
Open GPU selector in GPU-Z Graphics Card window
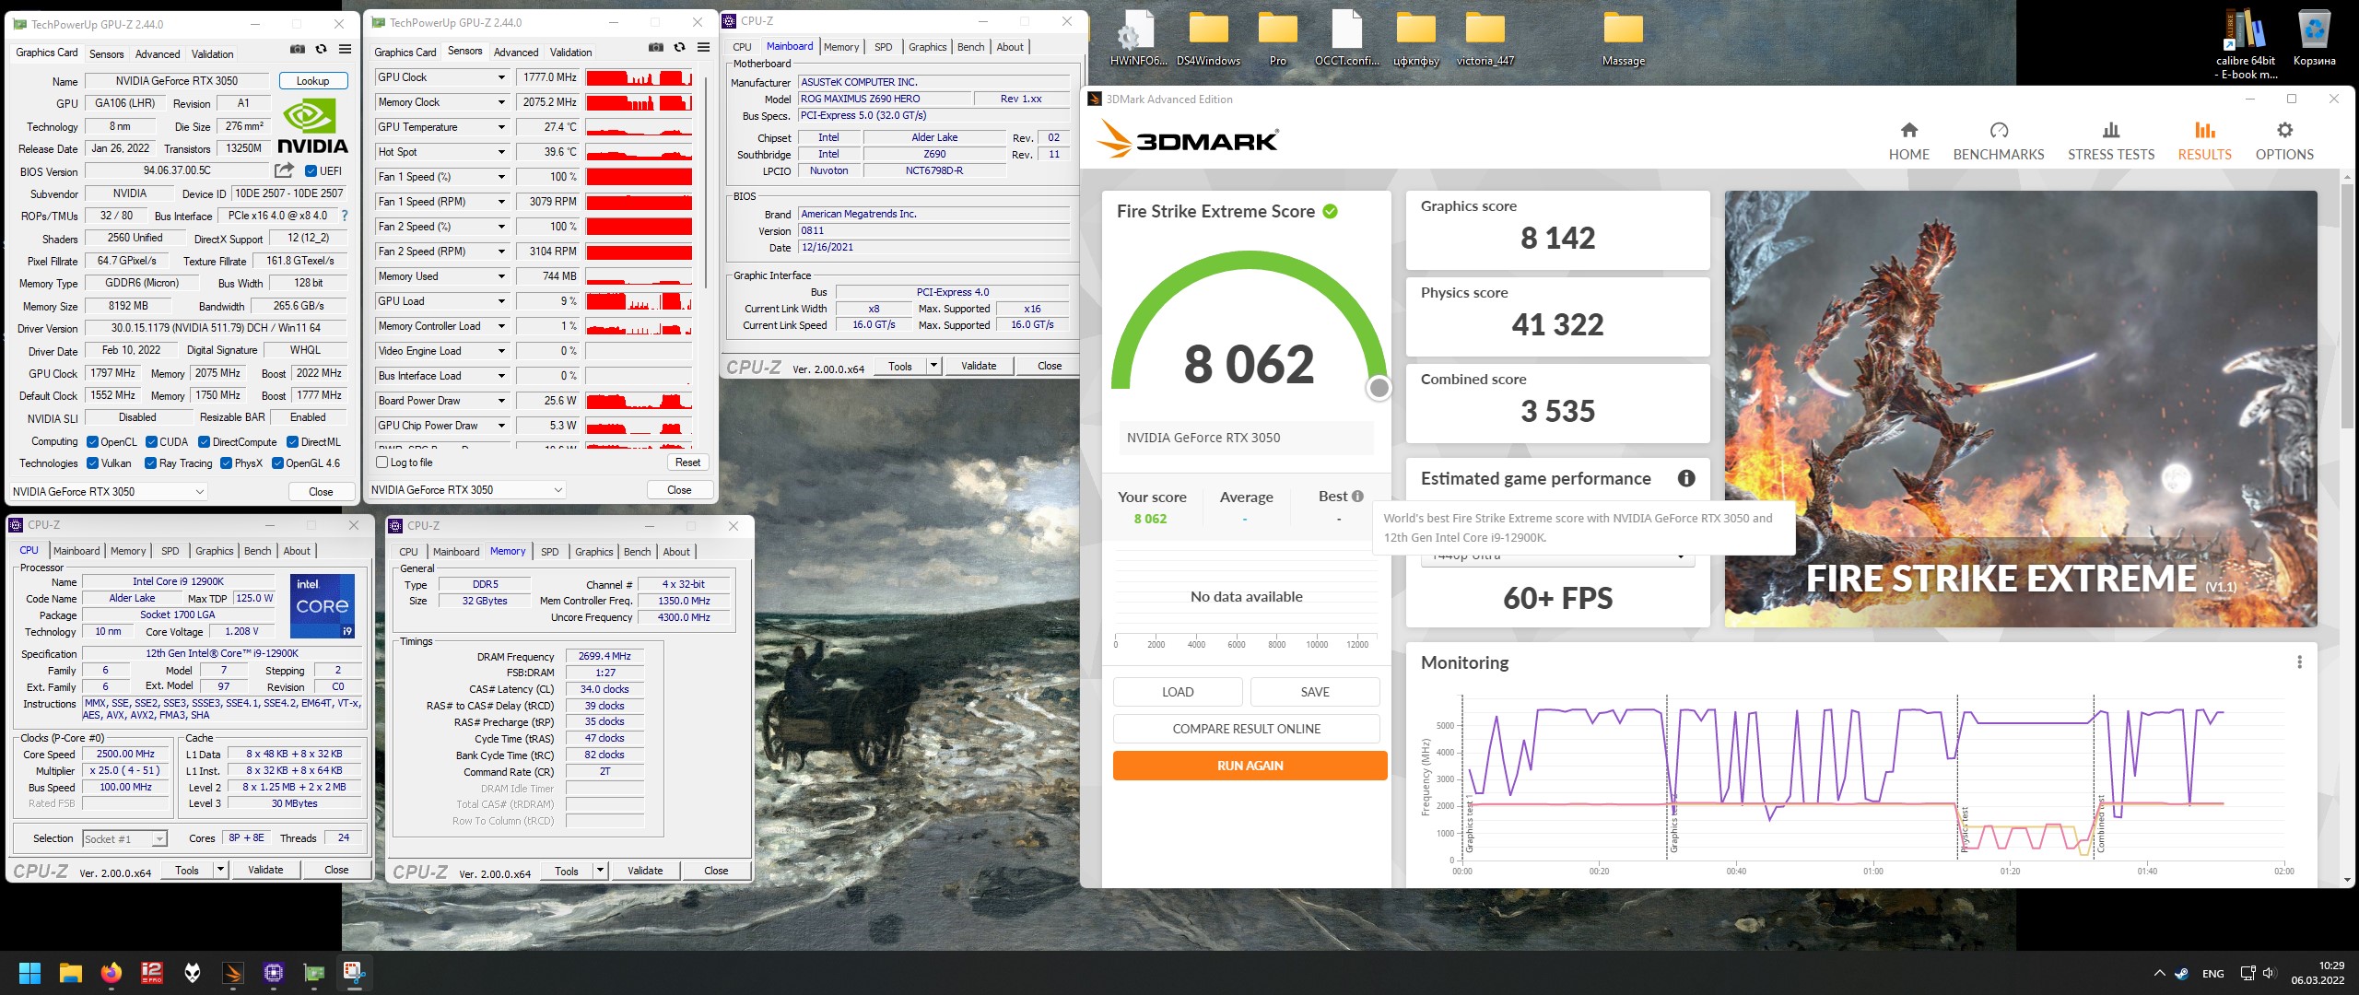pyautogui.click(x=109, y=492)
